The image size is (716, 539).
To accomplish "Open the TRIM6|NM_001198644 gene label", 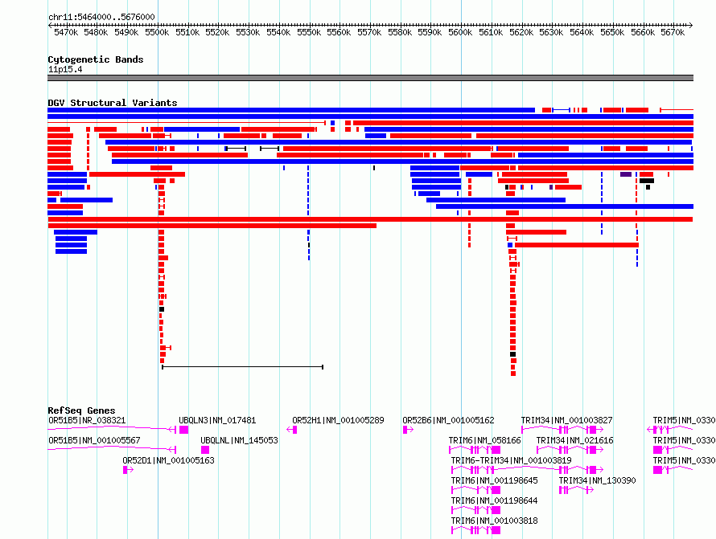I will pyautogui.click(x=494, y=500).
